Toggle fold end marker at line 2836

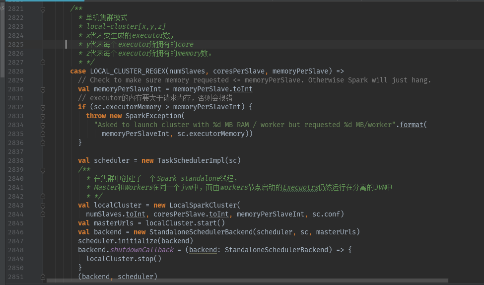coord(43,143)
